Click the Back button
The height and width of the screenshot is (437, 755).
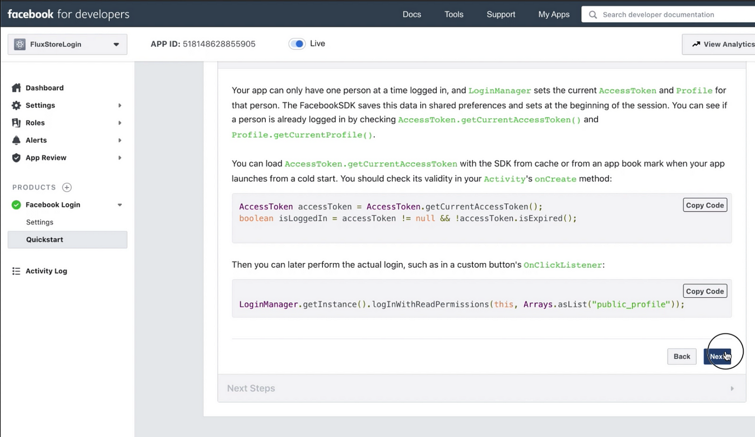coord(682,356)
